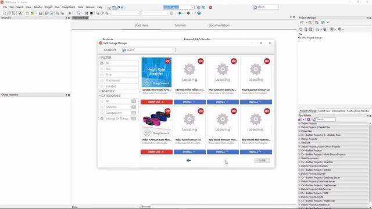Click the Save disk icon in toolbar

(41, 13)
